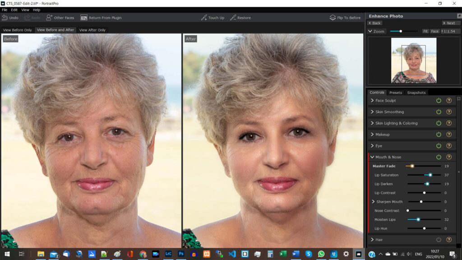Viewport: 462px width, 260px height.
Task: Expand the Skin Lighting & Coloring section
Action: pos(372,123)
